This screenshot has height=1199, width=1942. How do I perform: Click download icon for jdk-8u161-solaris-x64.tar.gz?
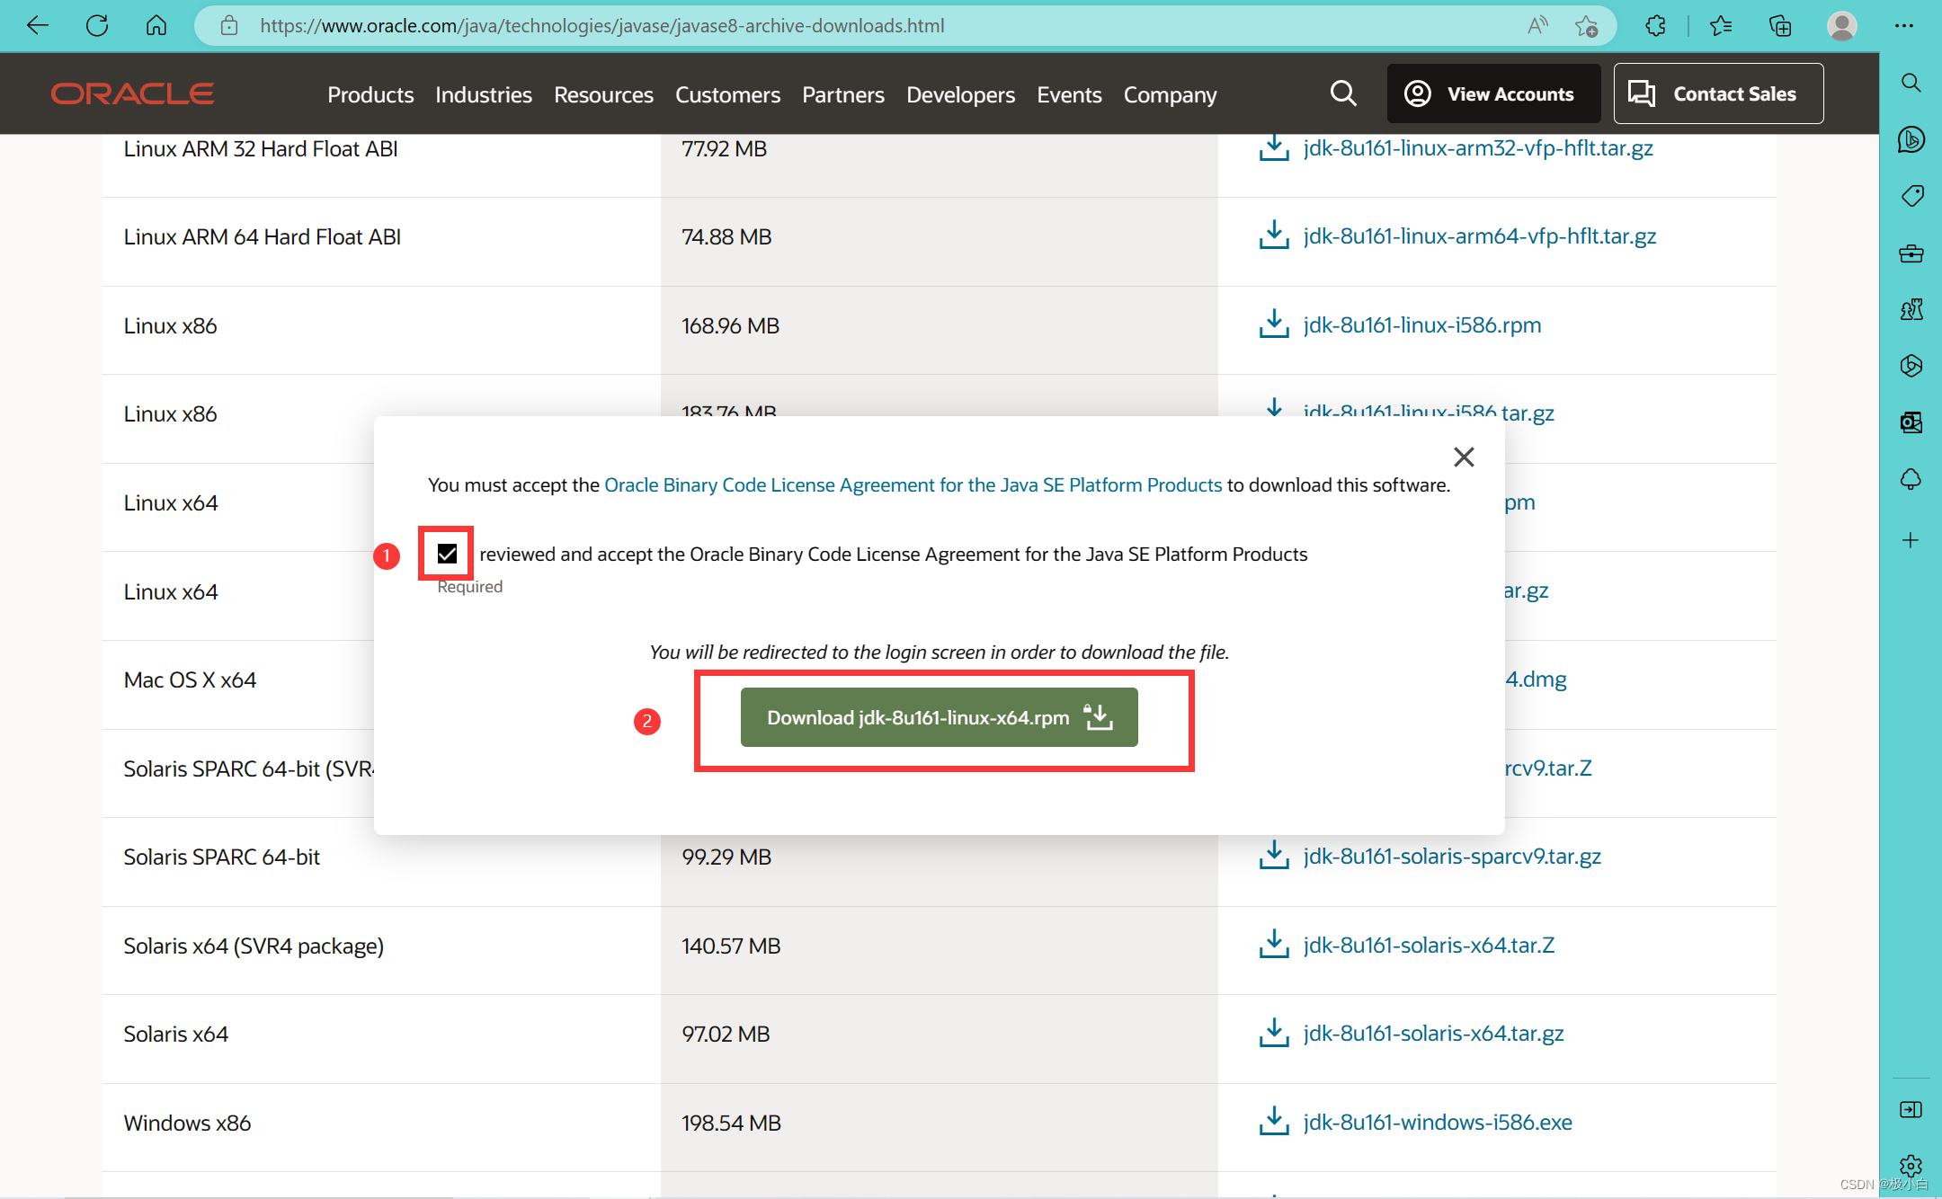[1274, 1033]
